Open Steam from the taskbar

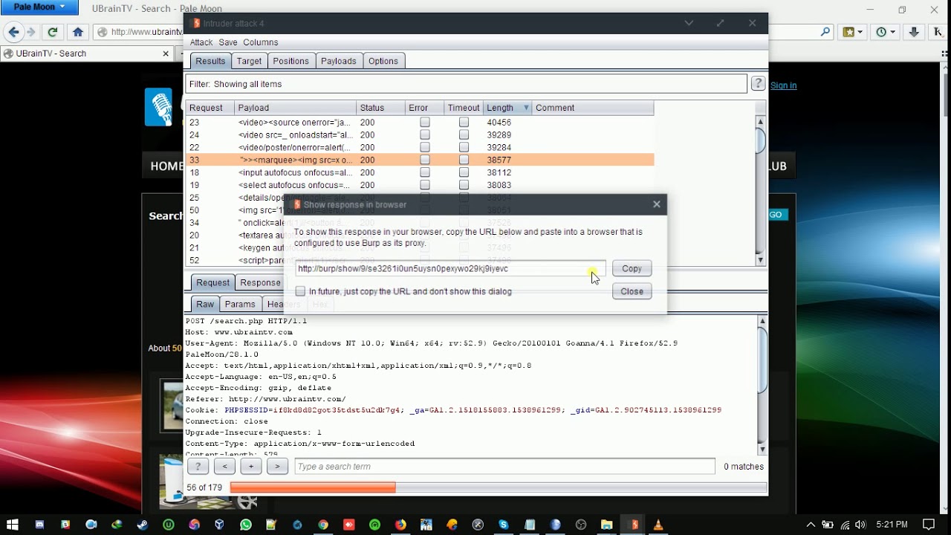(142, 525)
